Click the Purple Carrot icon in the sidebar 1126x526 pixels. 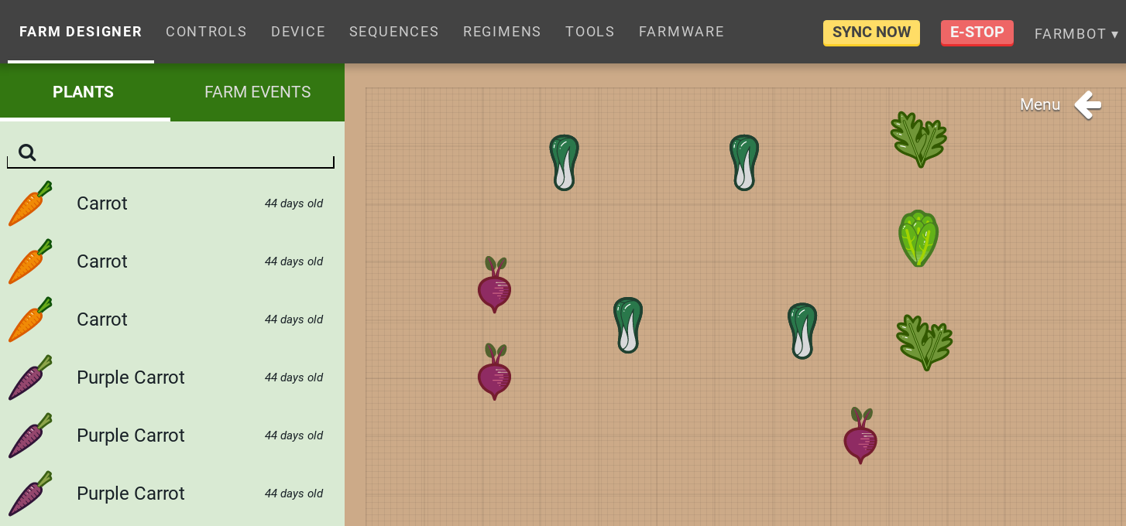coord(29,377)
